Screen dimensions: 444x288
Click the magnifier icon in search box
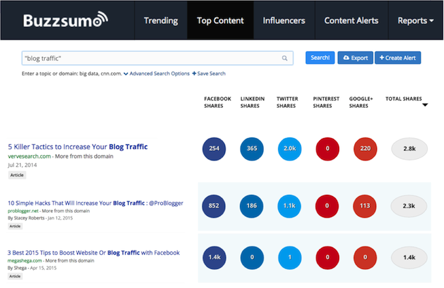pos(284,58)
